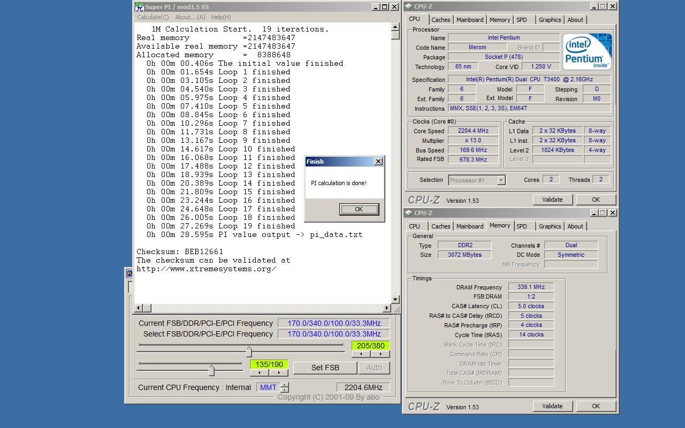Select SPD tab in bottom CPU-Z window

tap(522, 226)
